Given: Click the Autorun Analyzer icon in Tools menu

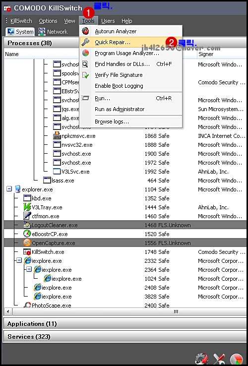Looking at the screenshot, I should (85, 31).
